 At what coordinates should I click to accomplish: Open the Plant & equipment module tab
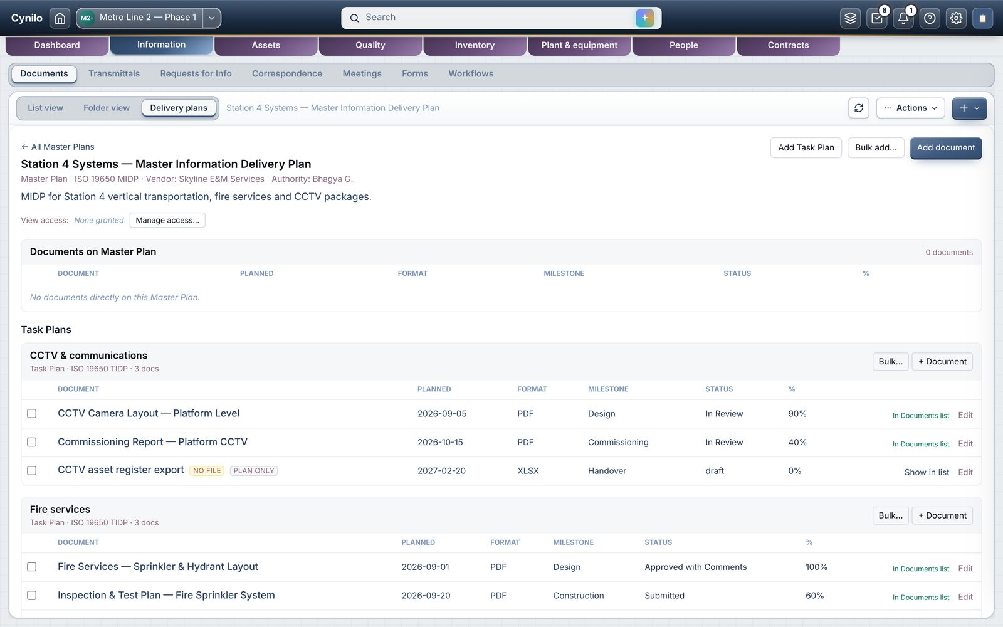point(579,45)
